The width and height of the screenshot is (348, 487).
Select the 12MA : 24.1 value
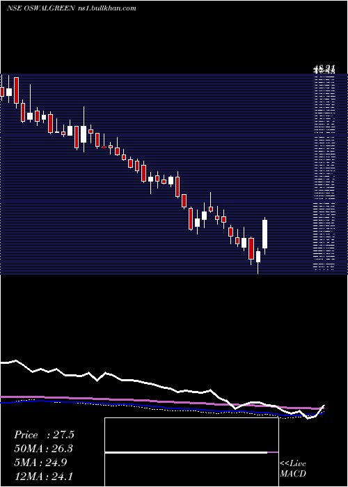pyautogui.click(x=44, y=476)
